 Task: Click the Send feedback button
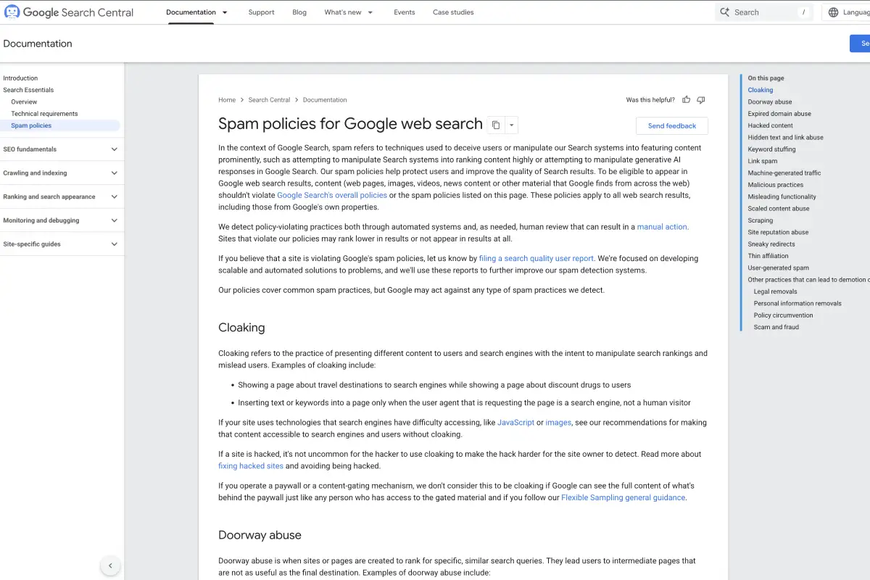[x=672, y=126]
